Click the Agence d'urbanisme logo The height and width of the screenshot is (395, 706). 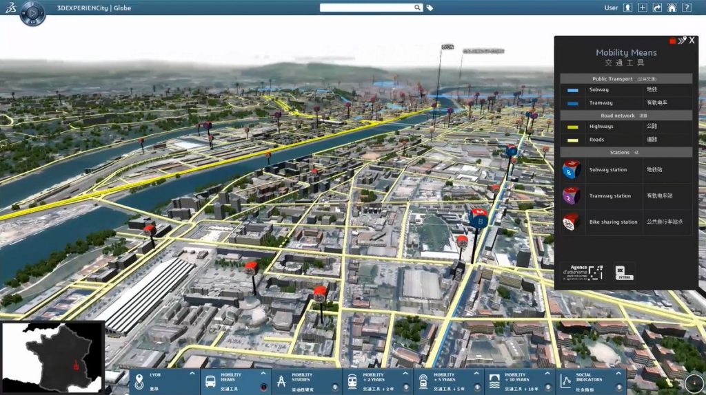click(x=583, y=273)
